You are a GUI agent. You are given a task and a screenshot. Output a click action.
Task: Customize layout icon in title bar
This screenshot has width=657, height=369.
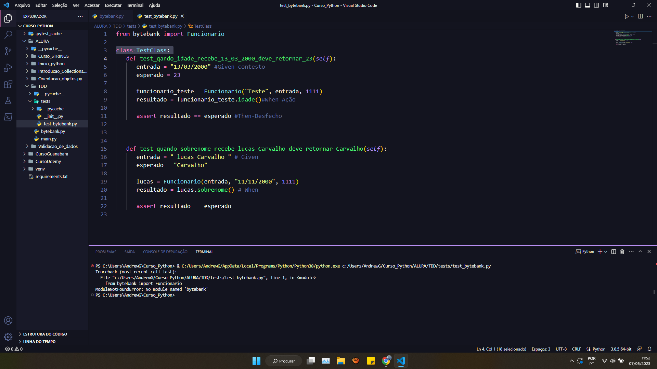point(606,5)
